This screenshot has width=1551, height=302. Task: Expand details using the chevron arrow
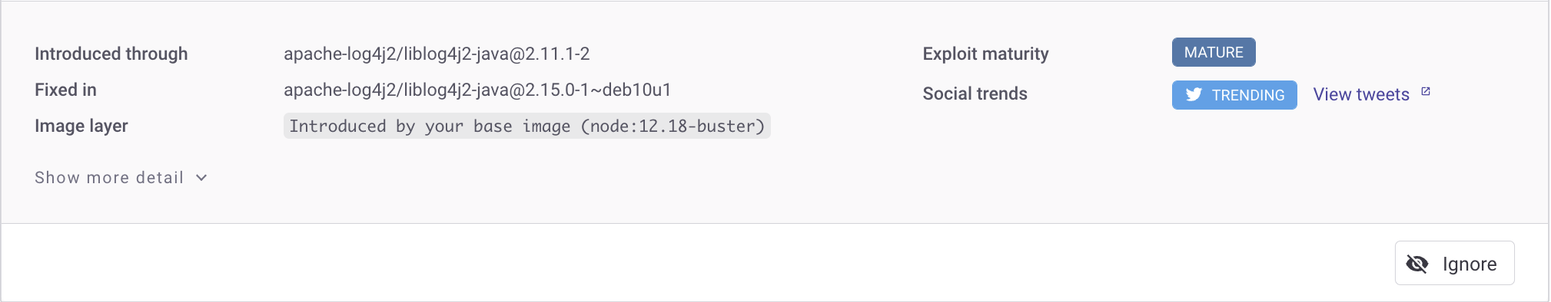[x=201, y=178]
